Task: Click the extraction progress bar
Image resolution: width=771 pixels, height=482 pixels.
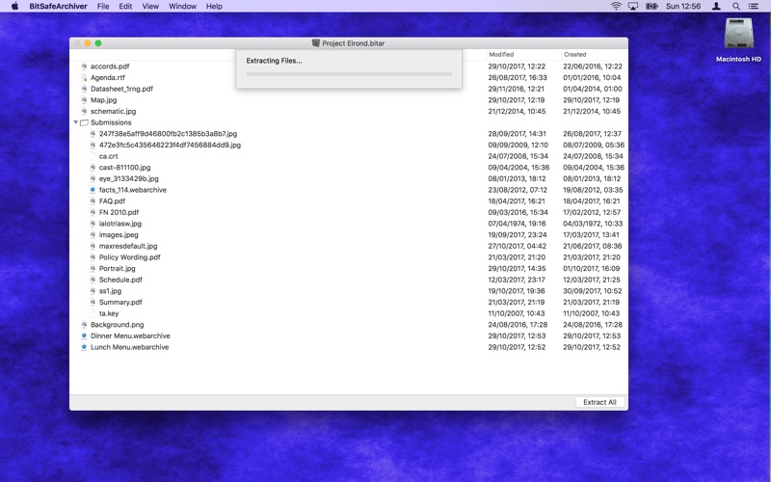Action: click(349, 74)
